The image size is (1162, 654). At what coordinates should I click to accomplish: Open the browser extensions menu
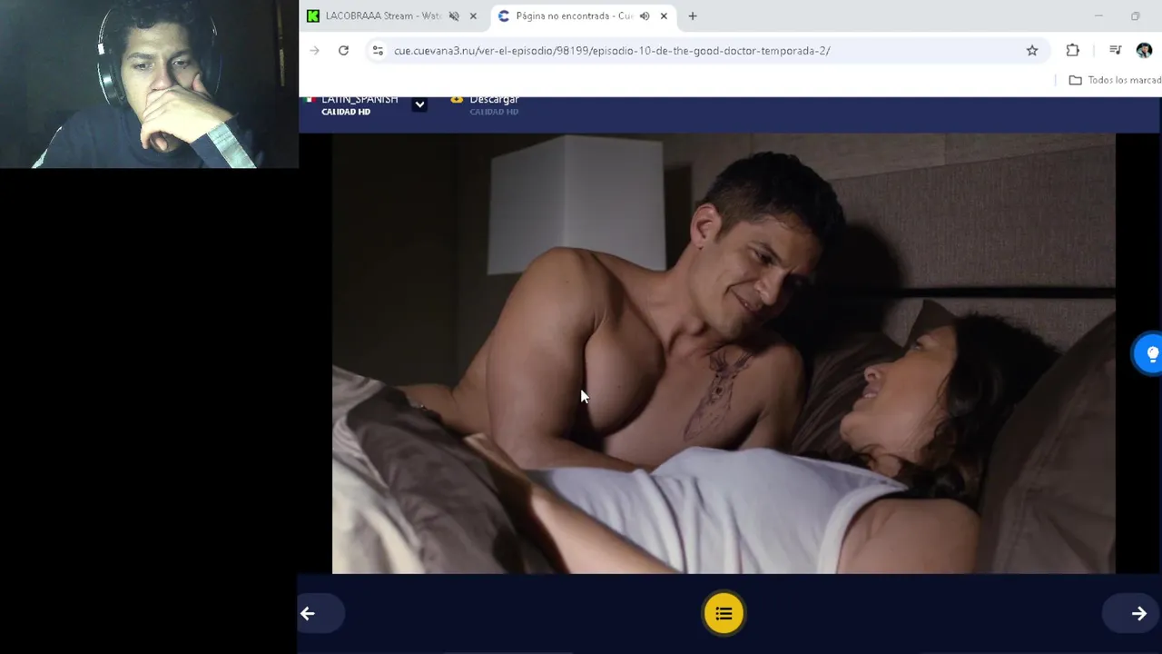tap(1073, 51)
